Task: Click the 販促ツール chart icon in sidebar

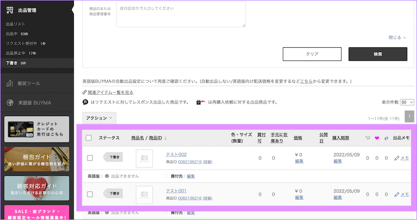Action: pos(10,83)
